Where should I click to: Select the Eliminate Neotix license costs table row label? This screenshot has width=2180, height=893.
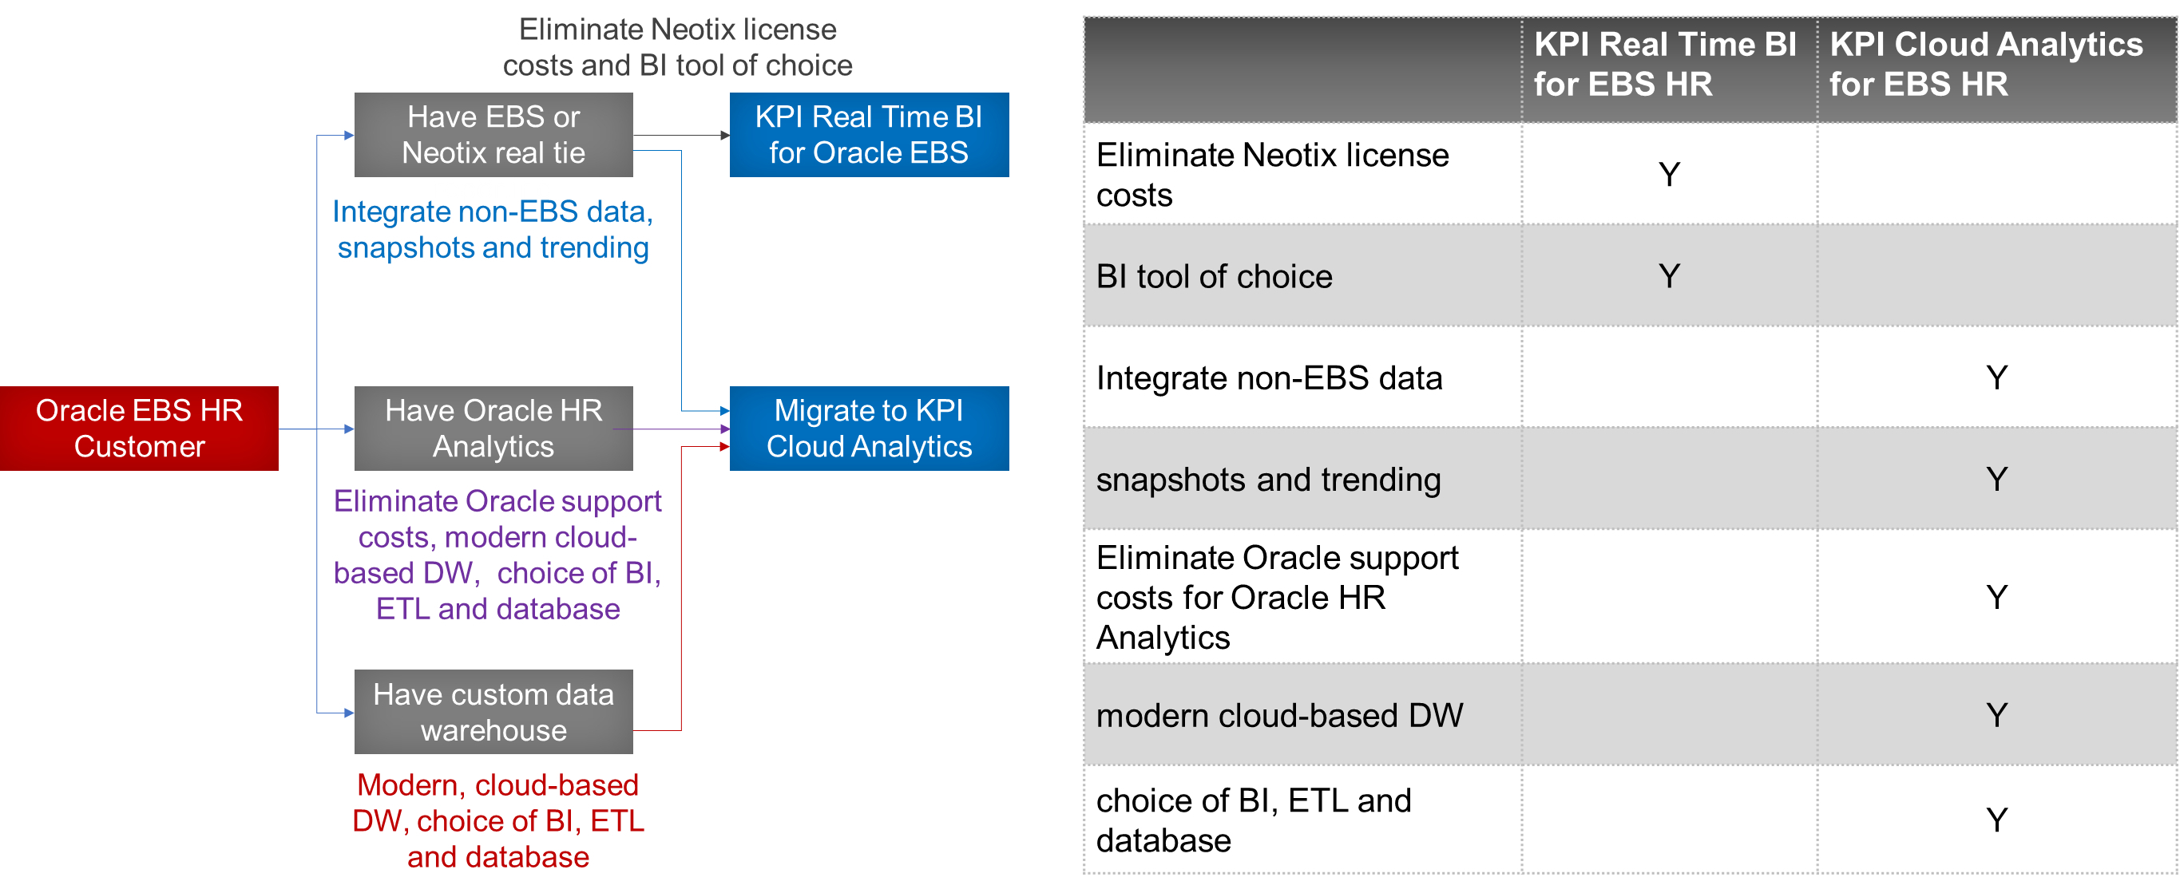tap(1272, 175)
